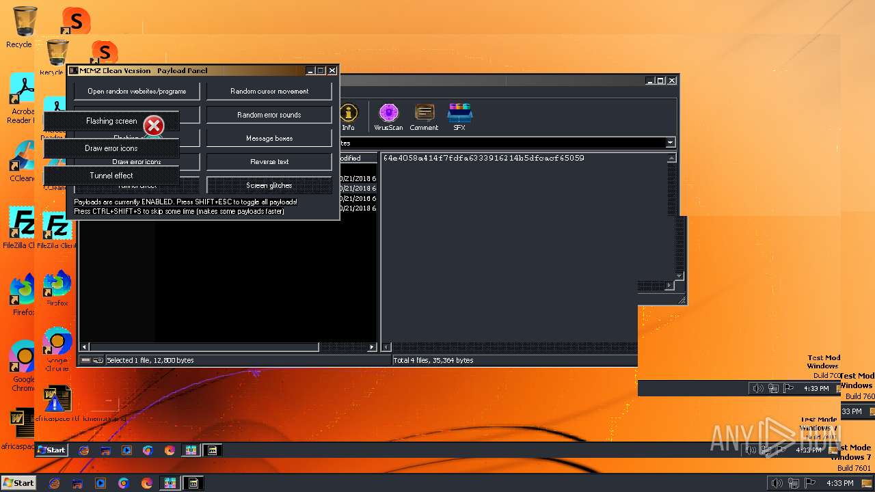
Task: Toggle the fully visible Flashing screen payload
Action: pyautogui.click(x=111, y=121)
